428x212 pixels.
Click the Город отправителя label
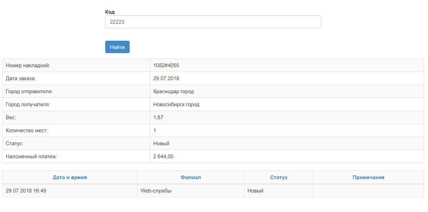point(29,91)
